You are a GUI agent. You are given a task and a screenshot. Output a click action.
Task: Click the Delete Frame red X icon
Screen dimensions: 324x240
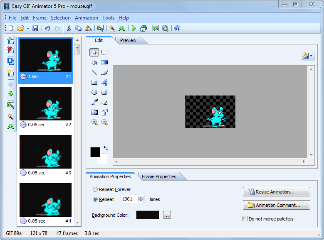click(11, 50)
